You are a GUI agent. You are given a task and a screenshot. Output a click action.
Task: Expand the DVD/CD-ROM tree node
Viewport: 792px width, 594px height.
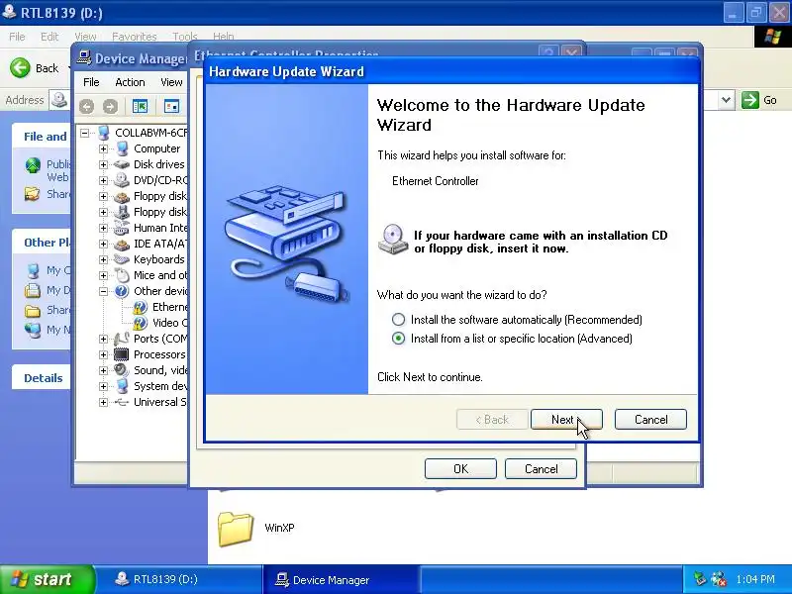click(103, 180)
